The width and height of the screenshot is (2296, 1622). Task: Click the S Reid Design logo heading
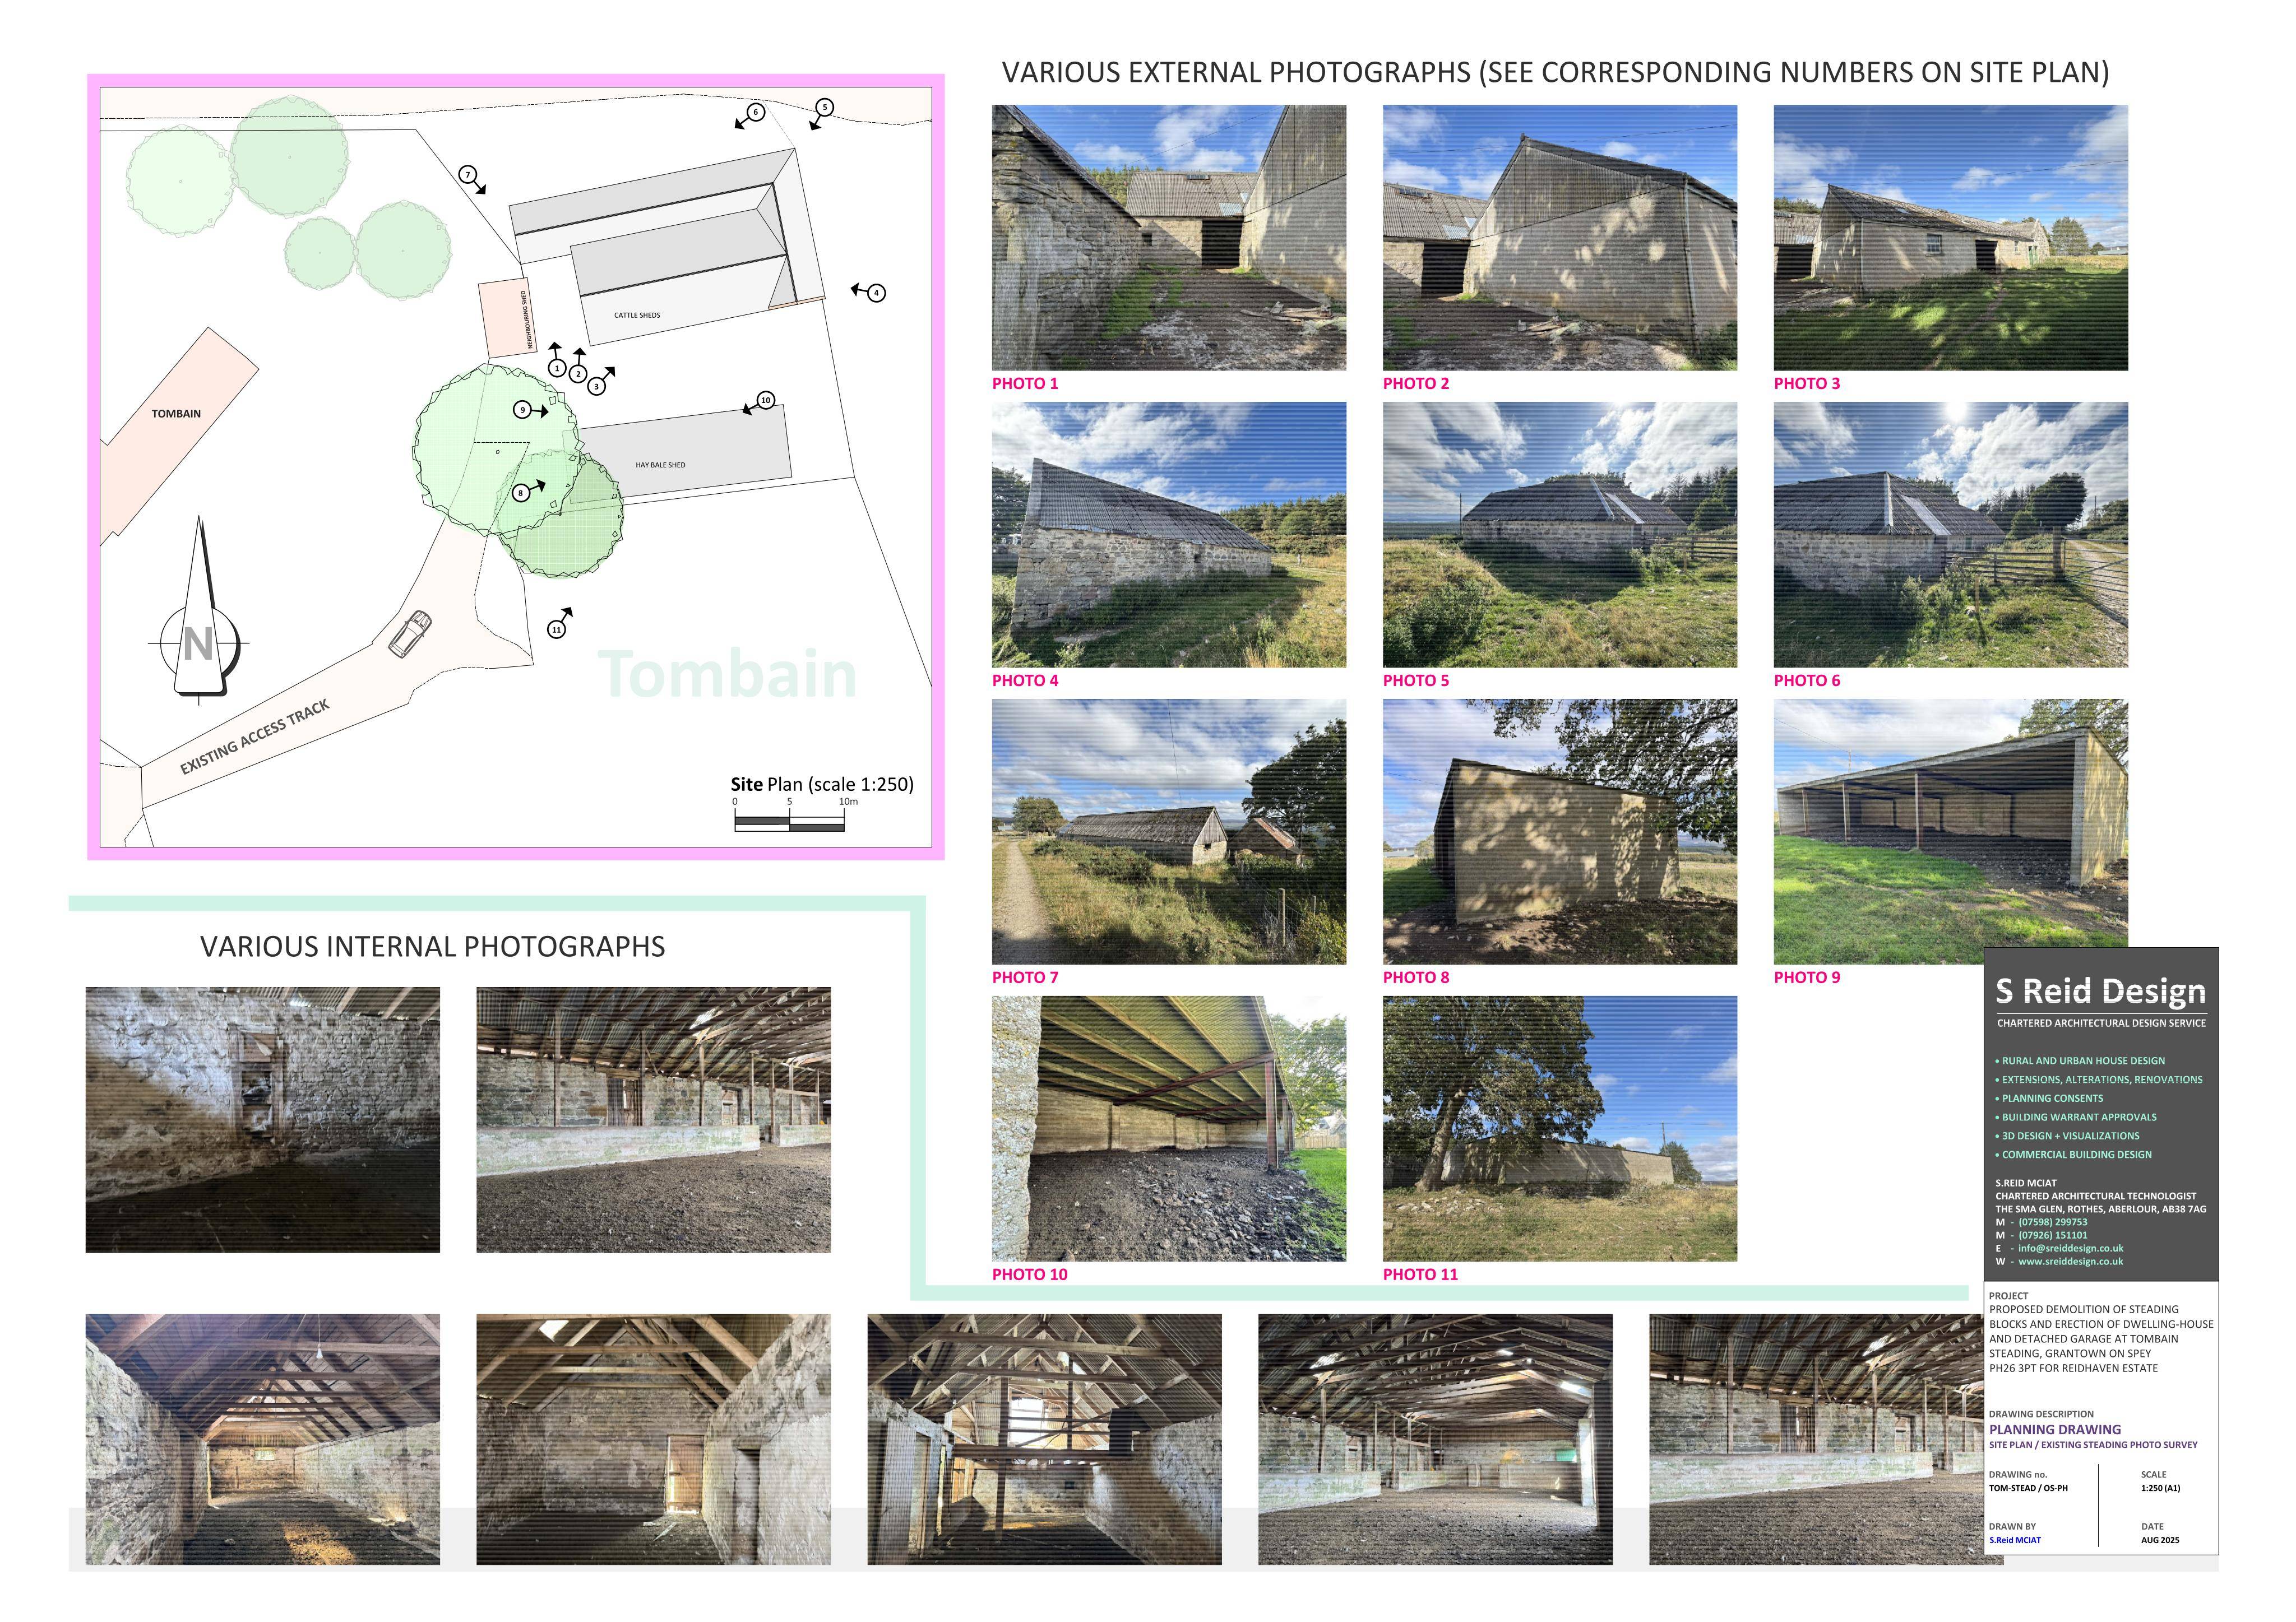coord(2101,991)
